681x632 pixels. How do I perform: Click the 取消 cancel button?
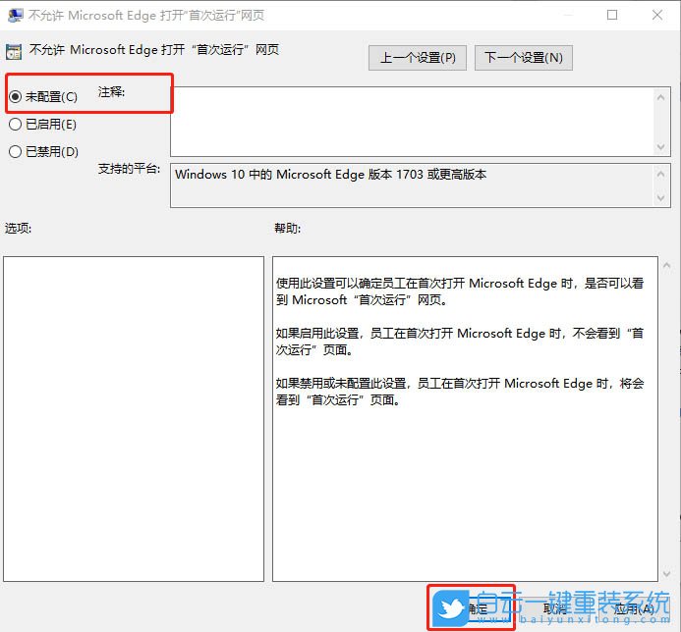[x=554, y=608]
